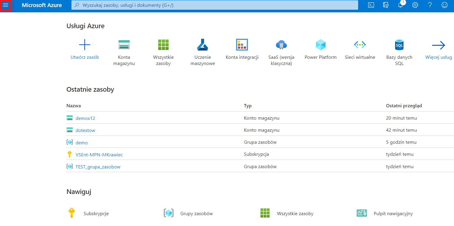
Task: Open the demox12 storage account link
Action: coord(85,118)
